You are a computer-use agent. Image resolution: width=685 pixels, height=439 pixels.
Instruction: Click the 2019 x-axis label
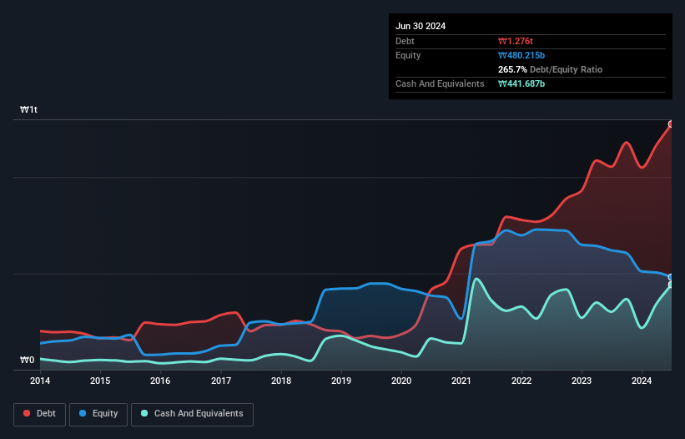[x=341, y=381]
